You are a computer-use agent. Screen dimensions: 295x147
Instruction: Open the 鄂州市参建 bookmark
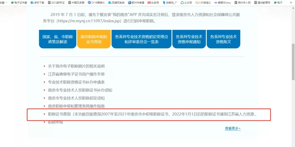[136, 3]
